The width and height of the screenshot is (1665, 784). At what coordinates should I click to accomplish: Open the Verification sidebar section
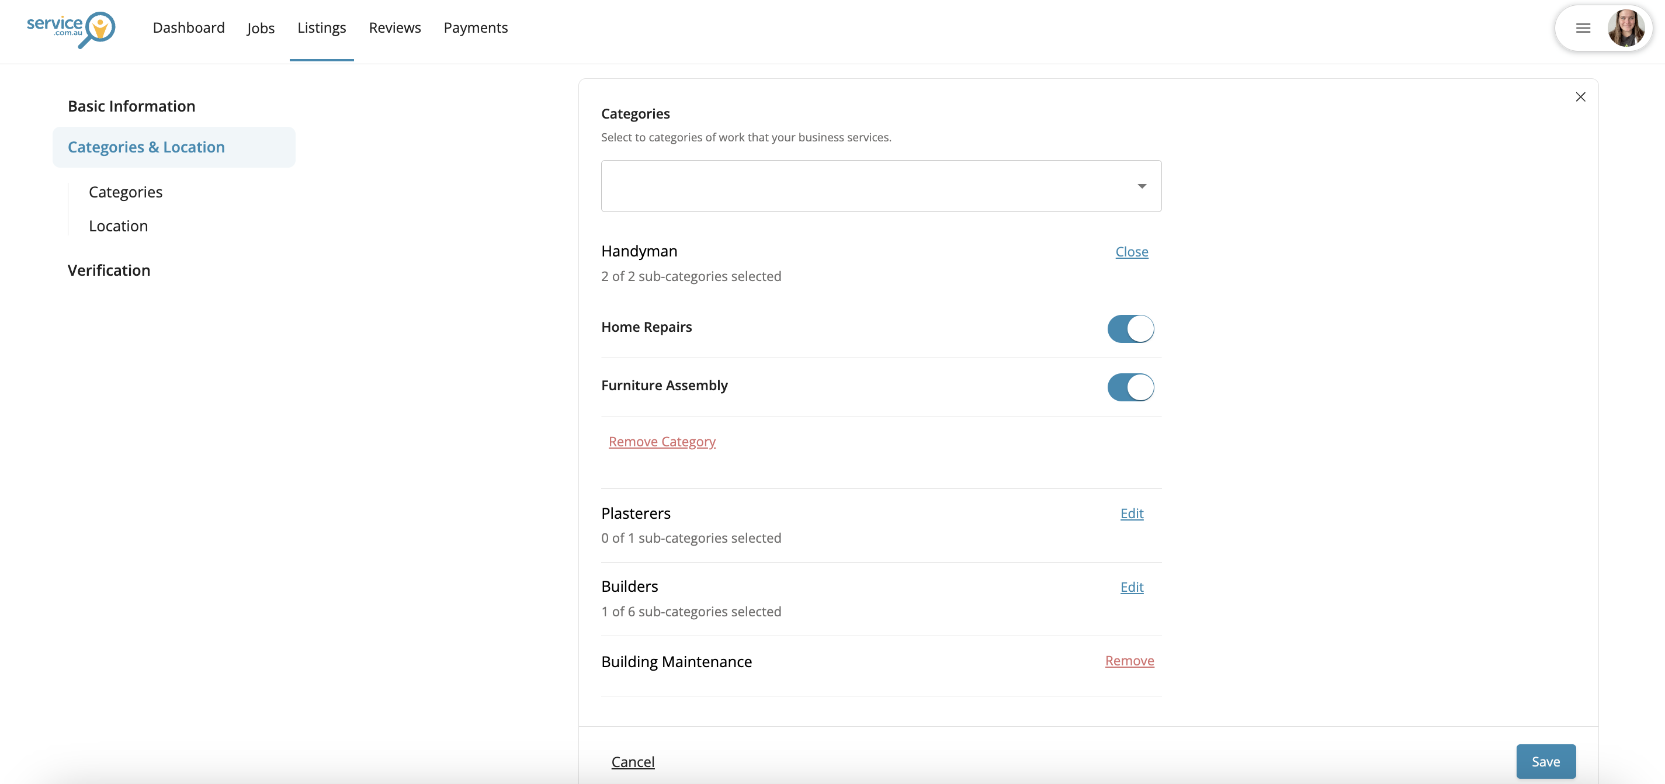(109, 270)
